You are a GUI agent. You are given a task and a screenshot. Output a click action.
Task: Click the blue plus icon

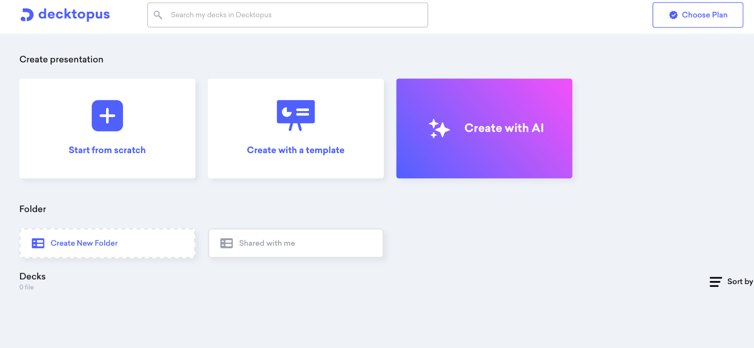coord(107,116)
